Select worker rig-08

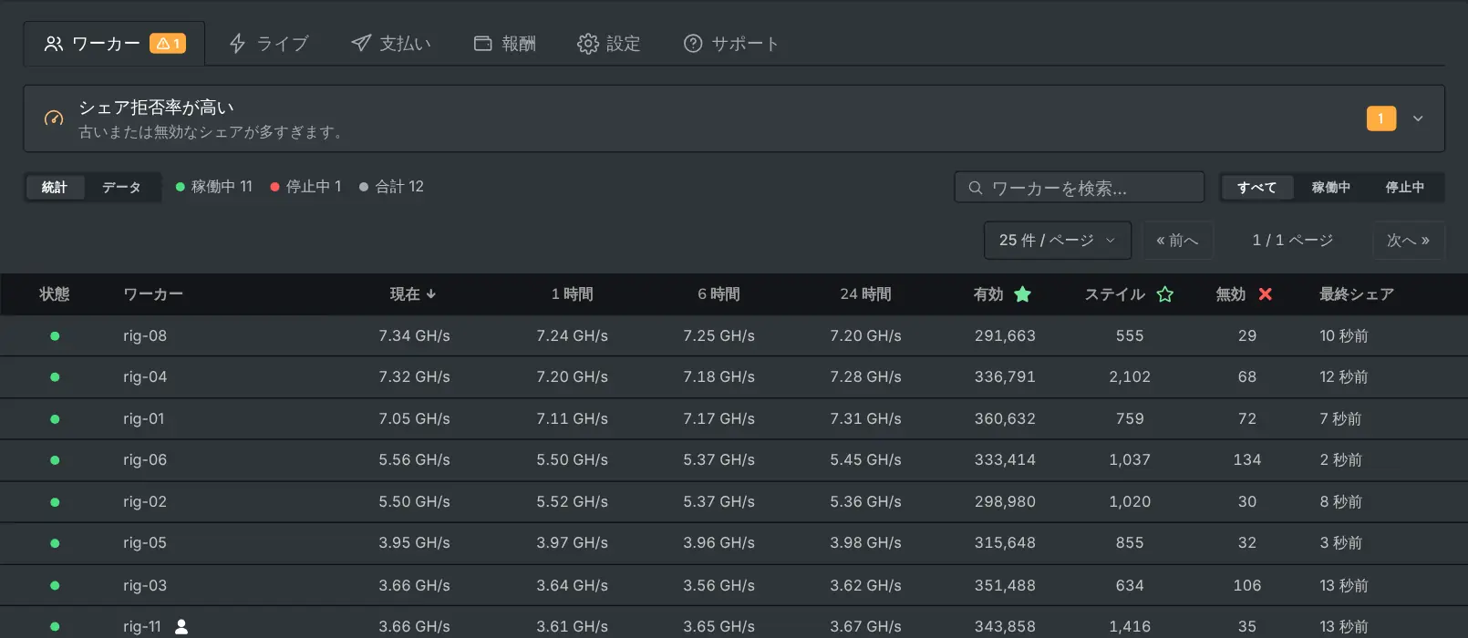pos(145,335)
